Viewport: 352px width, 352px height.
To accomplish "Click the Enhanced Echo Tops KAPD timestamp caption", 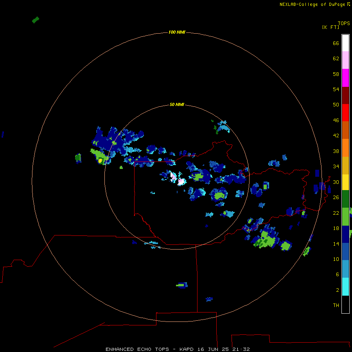I will coord(178,349).
